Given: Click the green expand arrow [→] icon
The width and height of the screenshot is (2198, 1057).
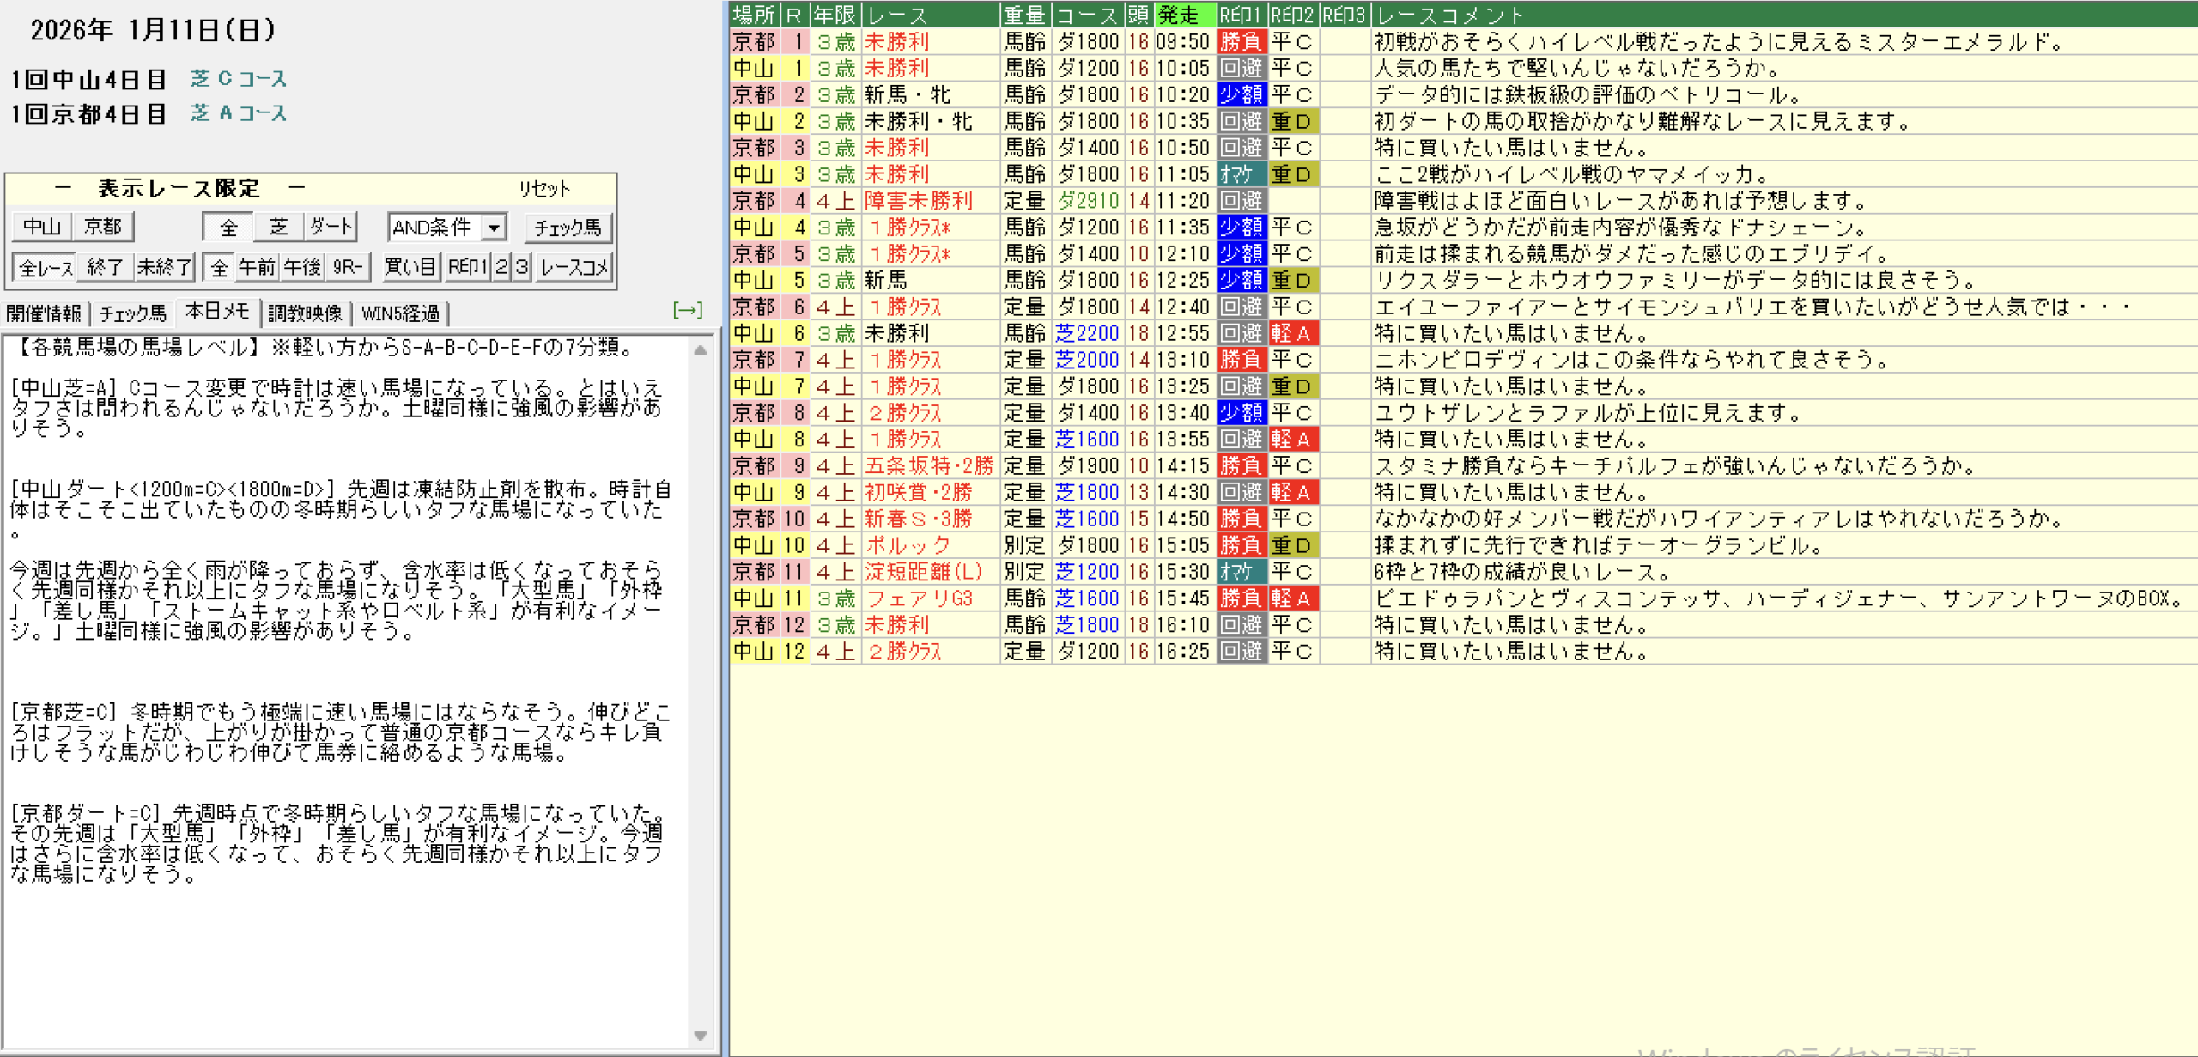Looking at the screenshot, I should point(688,310).
